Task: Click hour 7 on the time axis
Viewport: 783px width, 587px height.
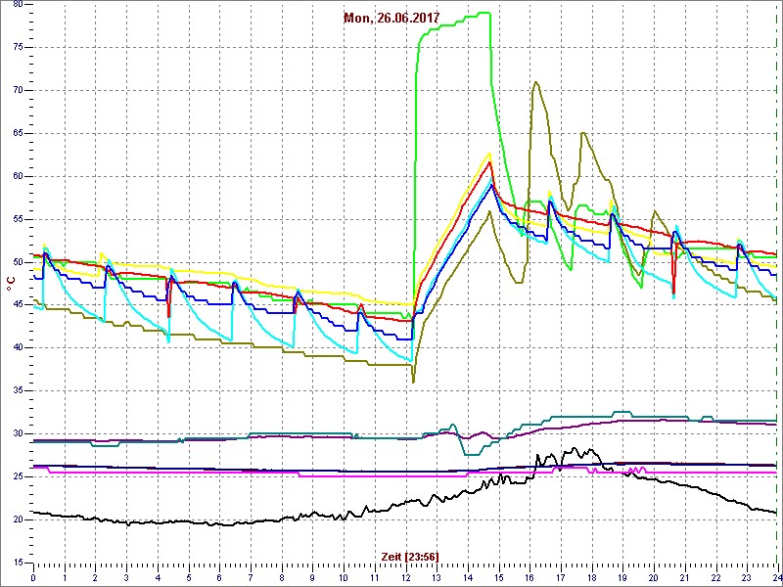Action: click(x=251, y=577)
